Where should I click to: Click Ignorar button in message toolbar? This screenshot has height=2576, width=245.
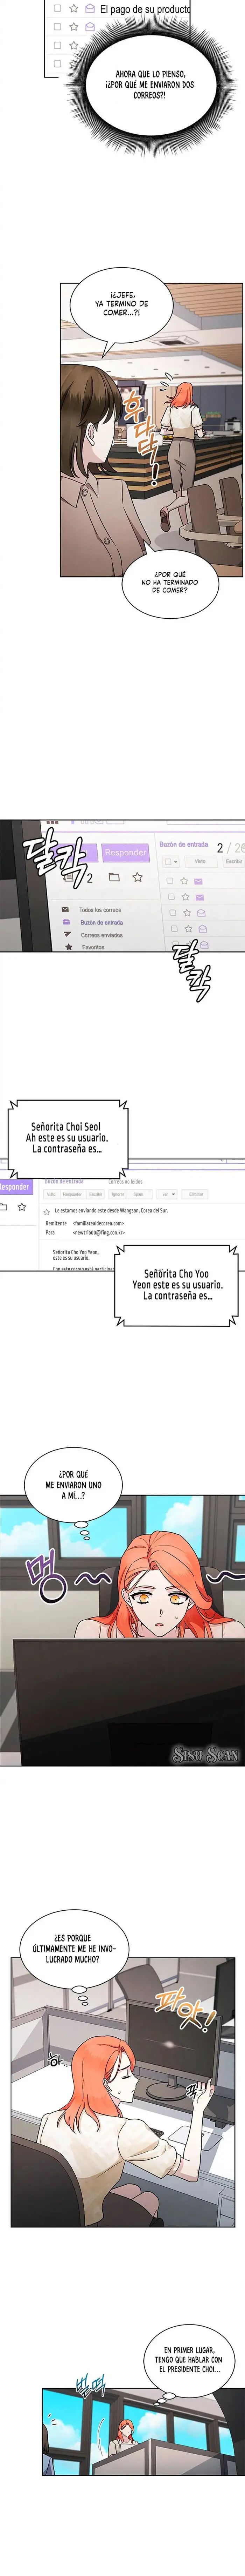[118, 1194]
